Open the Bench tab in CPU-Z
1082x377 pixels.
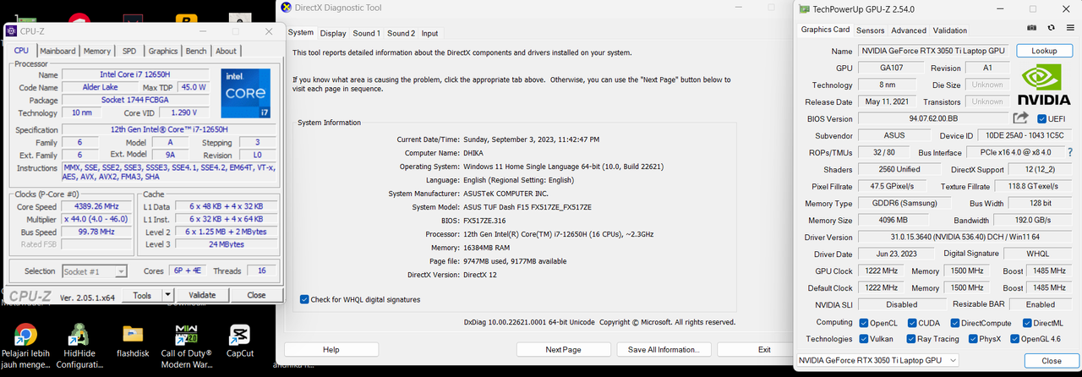tap(196, 51)
